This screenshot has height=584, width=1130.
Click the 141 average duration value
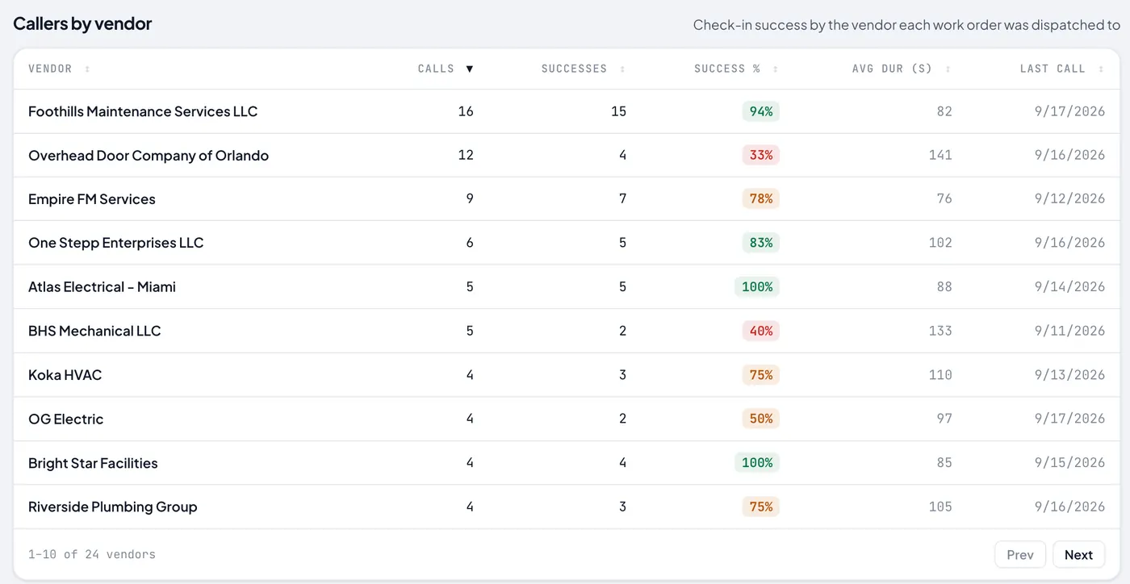tap(940, 155)
